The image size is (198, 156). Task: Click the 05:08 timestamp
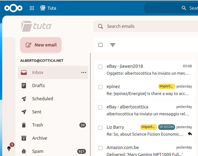(187, 66)
